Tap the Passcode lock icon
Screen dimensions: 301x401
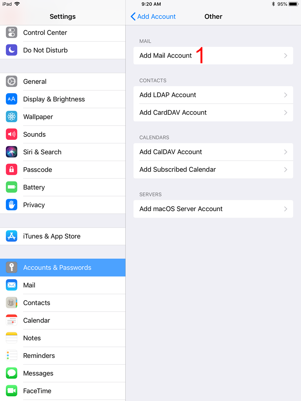point(11,170)
